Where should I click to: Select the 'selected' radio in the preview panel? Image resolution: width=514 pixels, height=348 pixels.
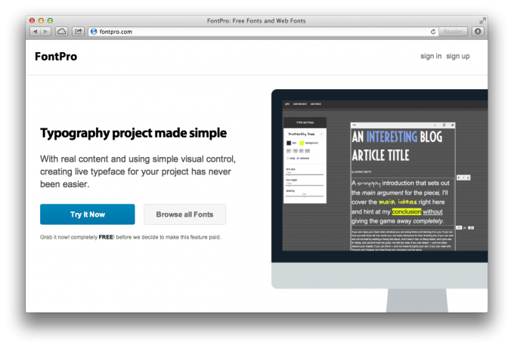click(x=298, y=158)
